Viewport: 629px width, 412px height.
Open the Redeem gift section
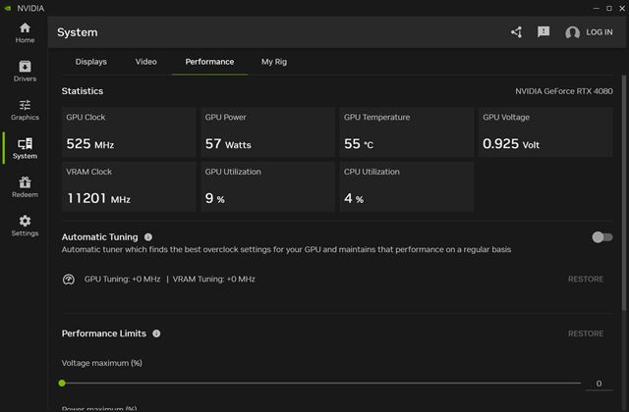(x=25, y=187)
